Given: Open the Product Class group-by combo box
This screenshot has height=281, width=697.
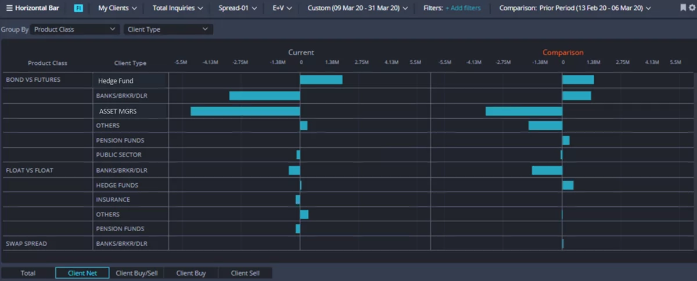Looking at the screenshot, I should [x=75, y=29].
